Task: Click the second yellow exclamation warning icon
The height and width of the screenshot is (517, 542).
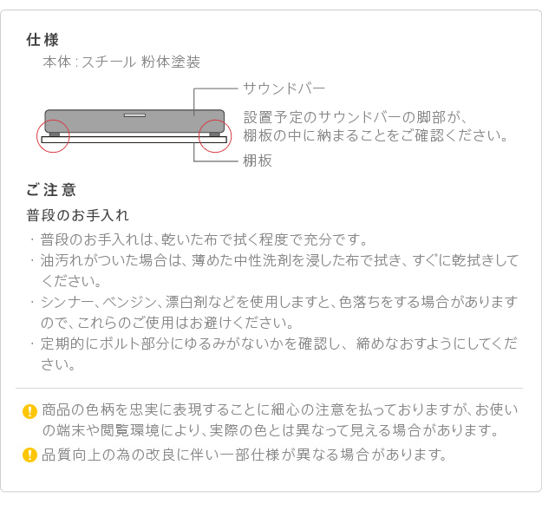Action: coord(29,455)
